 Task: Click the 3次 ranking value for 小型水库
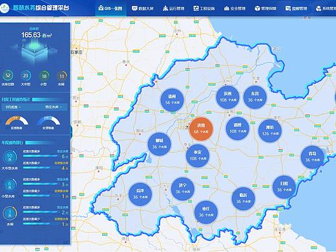point(65,184)
